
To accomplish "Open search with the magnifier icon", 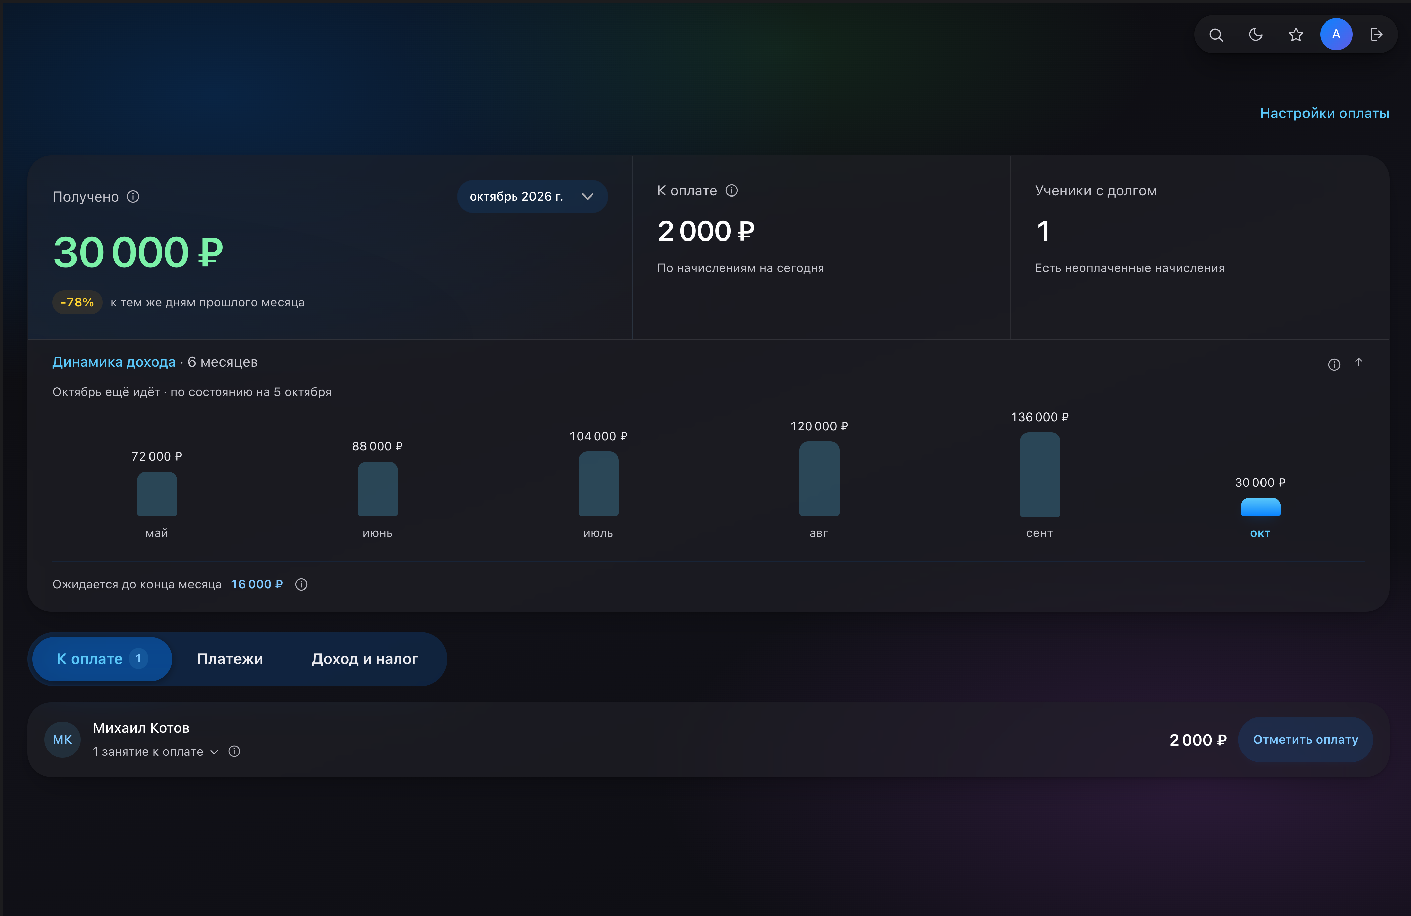I will click(x=1216, y=34).
